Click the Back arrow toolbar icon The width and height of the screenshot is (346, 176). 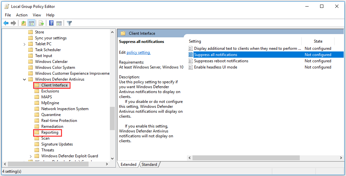[6, 23]
